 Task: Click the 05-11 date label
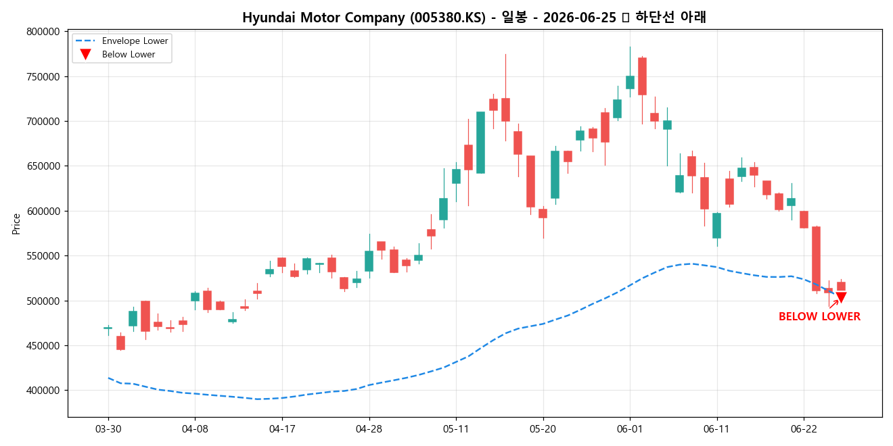456,429
